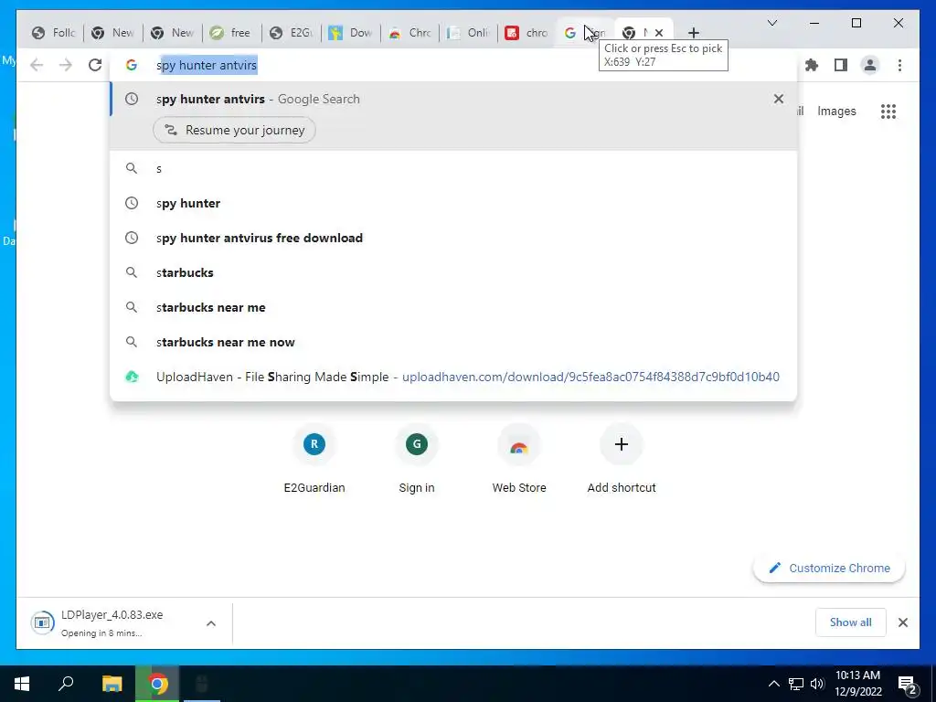This screenshot has height=702, width=936.
Task: Pick 'starbucks near me now' suggestion
Action: (453, 342)
